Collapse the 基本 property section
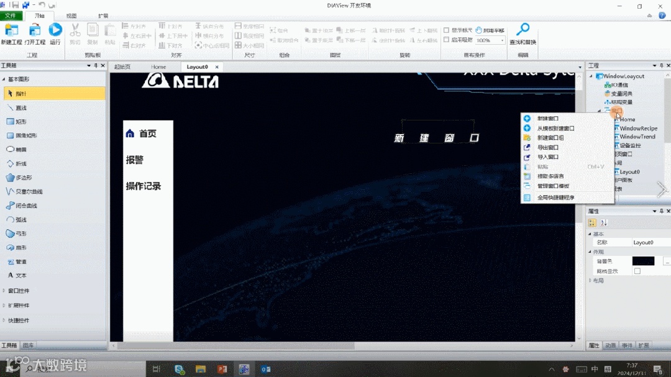Screen dimensions: 671x377 click(590, 234)
